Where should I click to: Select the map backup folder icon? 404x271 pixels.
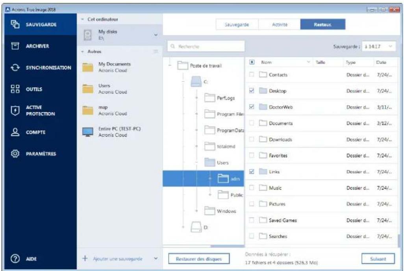pos(87,110)
